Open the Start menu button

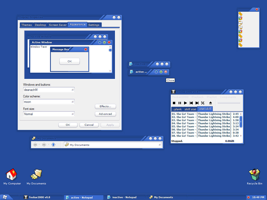tap(5, 197)
